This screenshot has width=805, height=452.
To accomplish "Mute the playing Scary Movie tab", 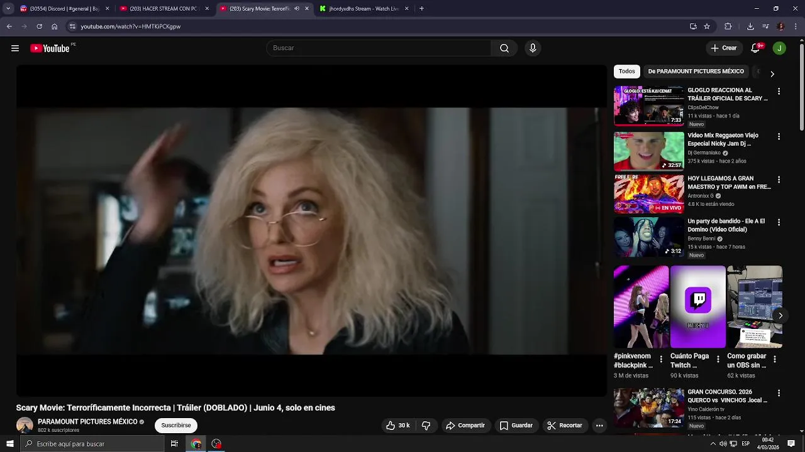I will (297, 9).
